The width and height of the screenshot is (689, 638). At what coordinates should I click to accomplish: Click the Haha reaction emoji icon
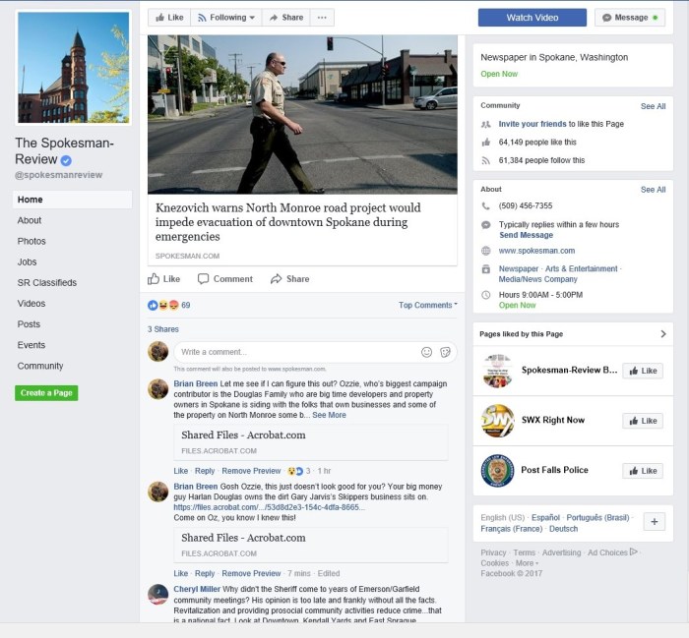coord(163,306)
